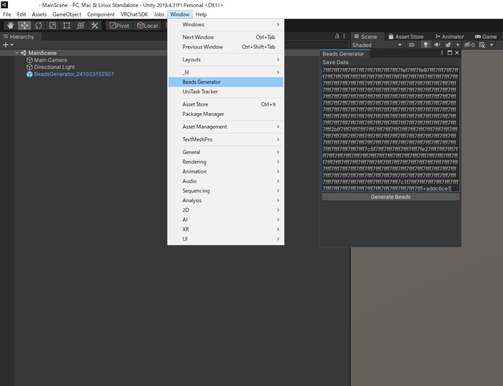Toggle Local handle rotation
Viewport: 503px width, 386px height.
pyautogui.click(x=147, y=26)
